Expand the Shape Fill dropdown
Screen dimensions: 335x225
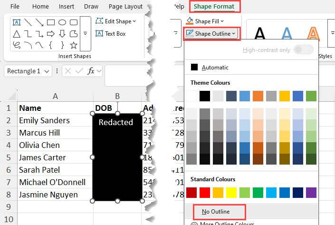coord(205,21)
